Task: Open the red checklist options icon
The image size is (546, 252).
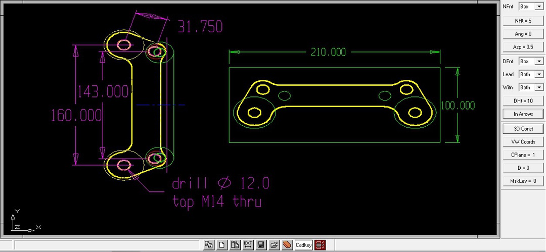Action: tap(321, 245)
